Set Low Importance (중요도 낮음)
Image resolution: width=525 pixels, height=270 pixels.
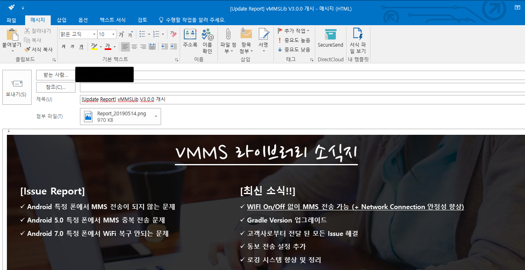[x=294, y=50]
